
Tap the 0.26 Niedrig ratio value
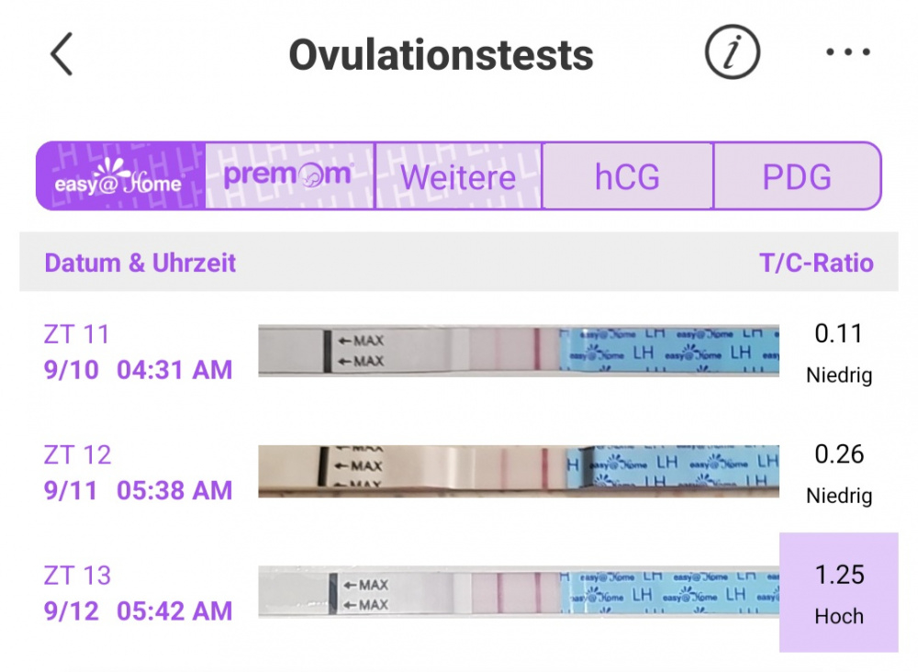coord(839,474)
